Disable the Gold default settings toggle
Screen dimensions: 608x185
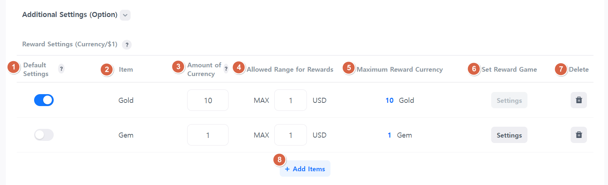tap(44, 100)
